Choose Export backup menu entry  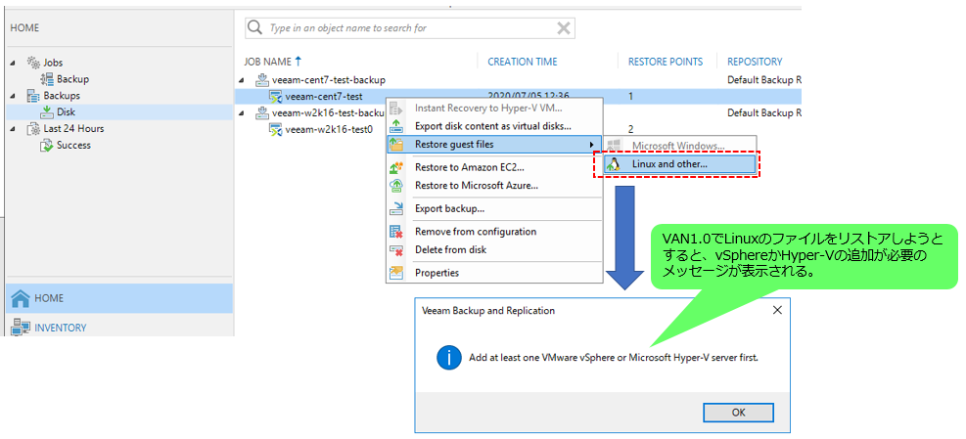[x=494, y=208]
